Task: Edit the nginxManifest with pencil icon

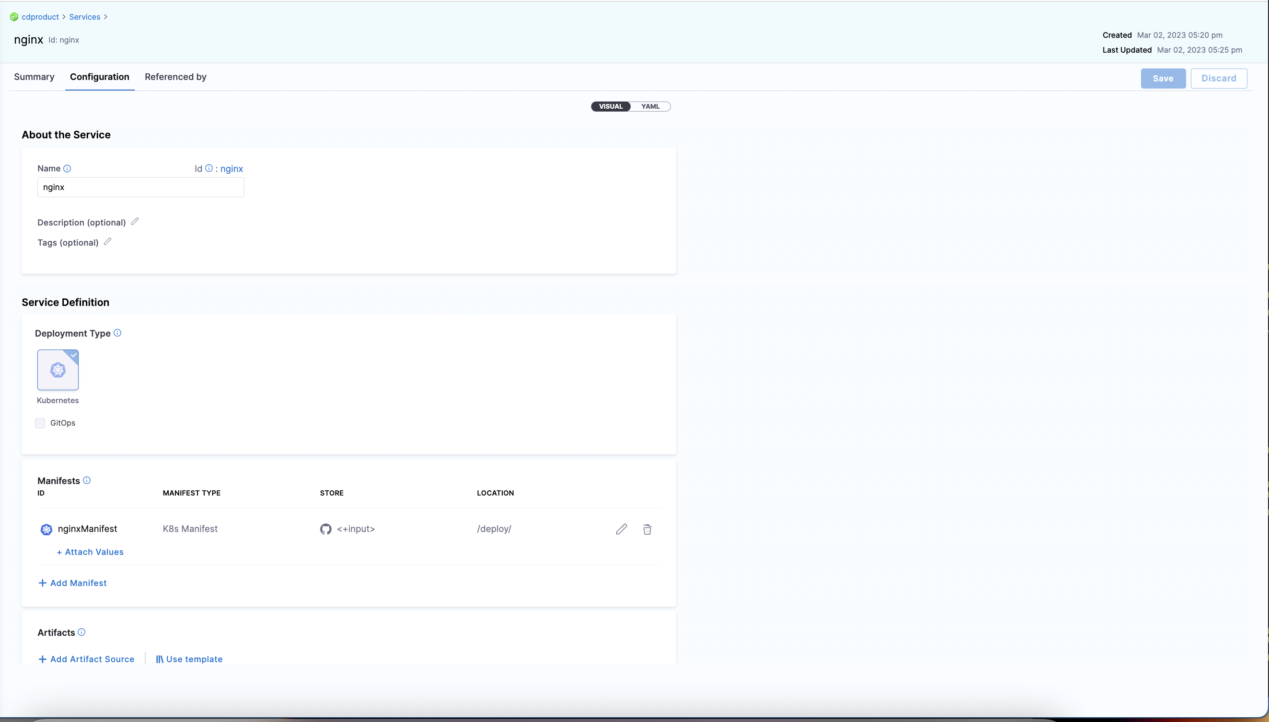Action: [622, 529]
